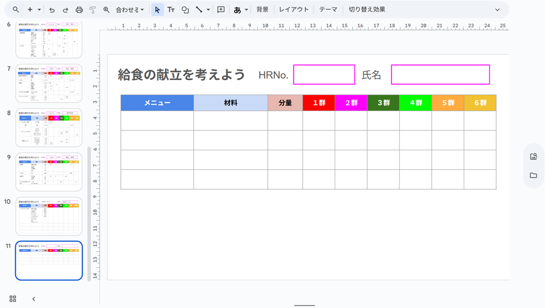Screen dimensions: 545x308
Task: Click the 切り替え効果 button
Action: [367, 10]
